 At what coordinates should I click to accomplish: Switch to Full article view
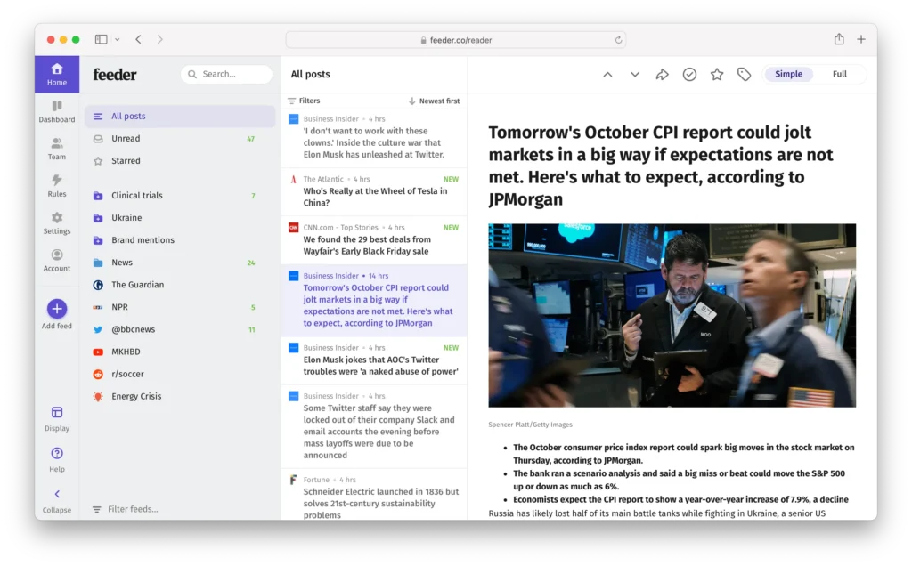coord(839,75)
